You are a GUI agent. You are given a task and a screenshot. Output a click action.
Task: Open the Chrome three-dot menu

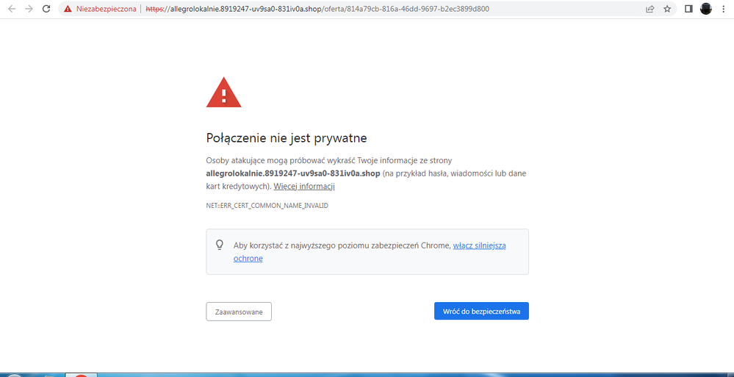point(724,9)
